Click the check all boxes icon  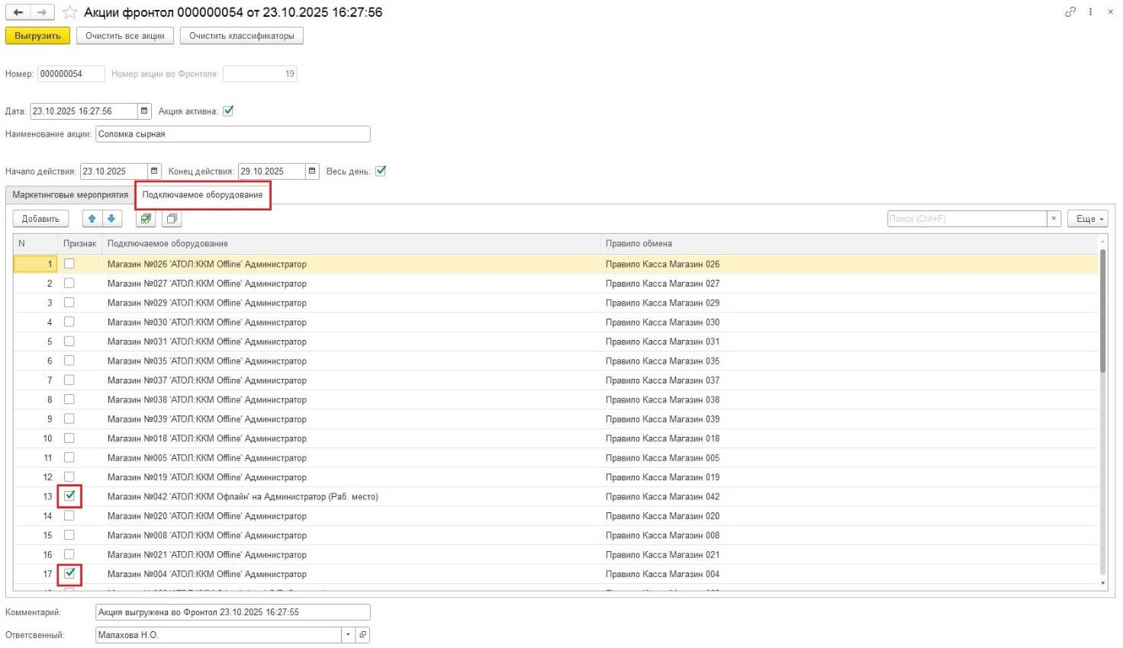[145, 219]
